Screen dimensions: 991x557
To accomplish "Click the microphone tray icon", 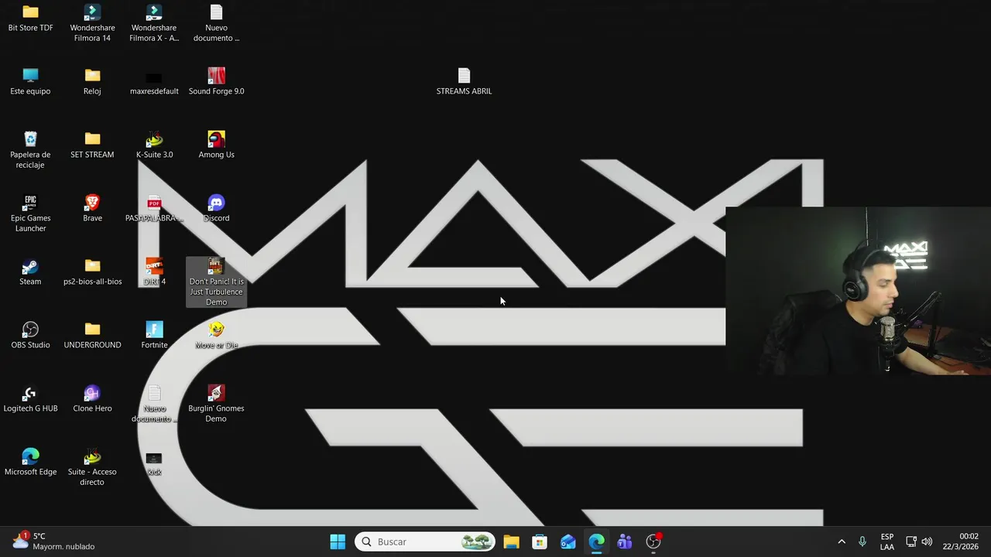I will point(862,542).
